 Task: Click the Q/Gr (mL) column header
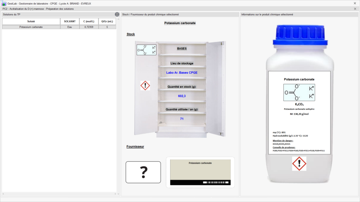coord(107,21)
